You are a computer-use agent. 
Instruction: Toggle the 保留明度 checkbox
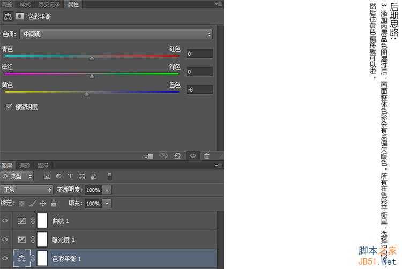(x=9, y=107)
